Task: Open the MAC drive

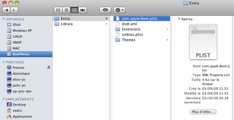Action: pyautogui.click(x=26, y=49)
